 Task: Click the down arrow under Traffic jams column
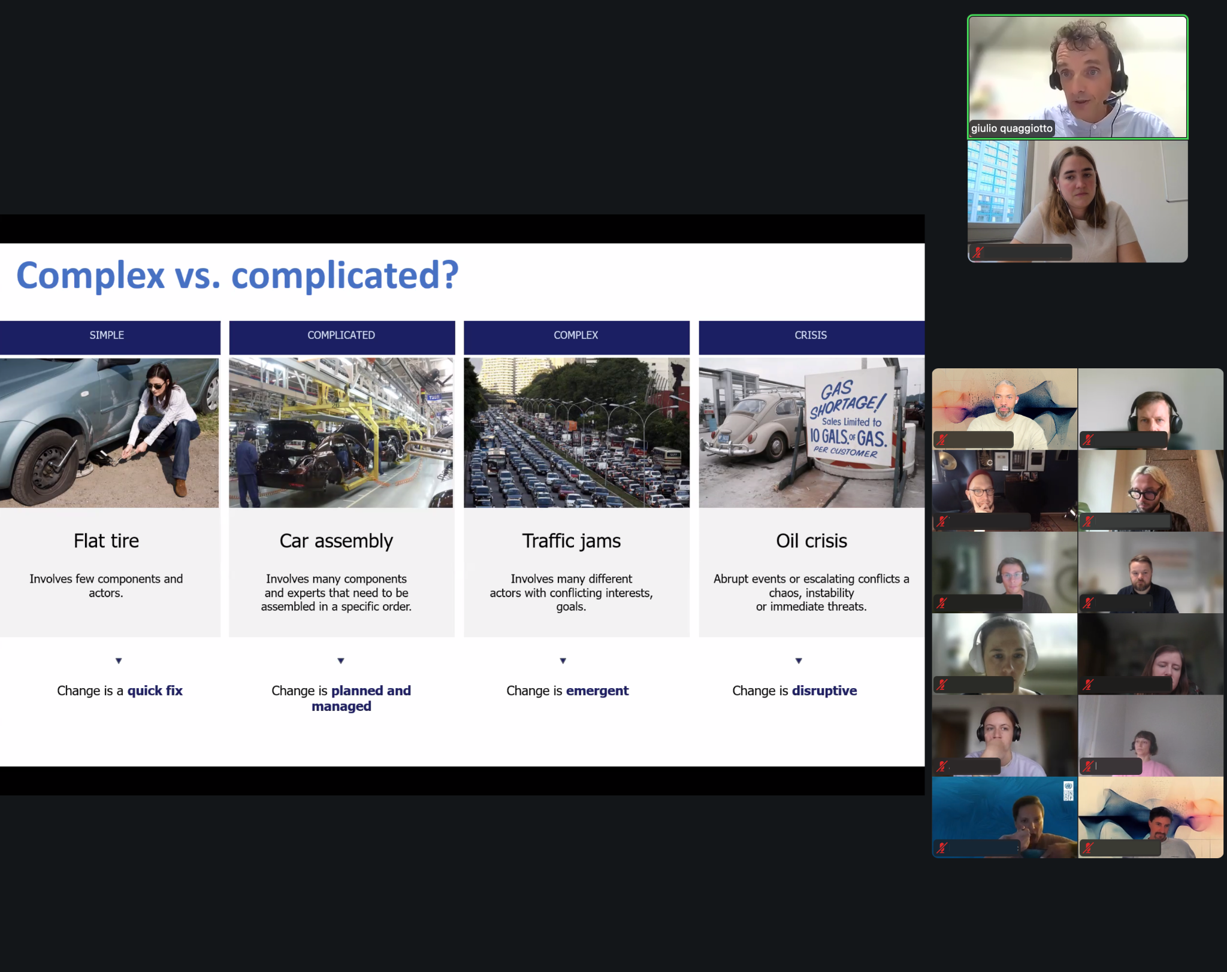[x=563, y=661]
